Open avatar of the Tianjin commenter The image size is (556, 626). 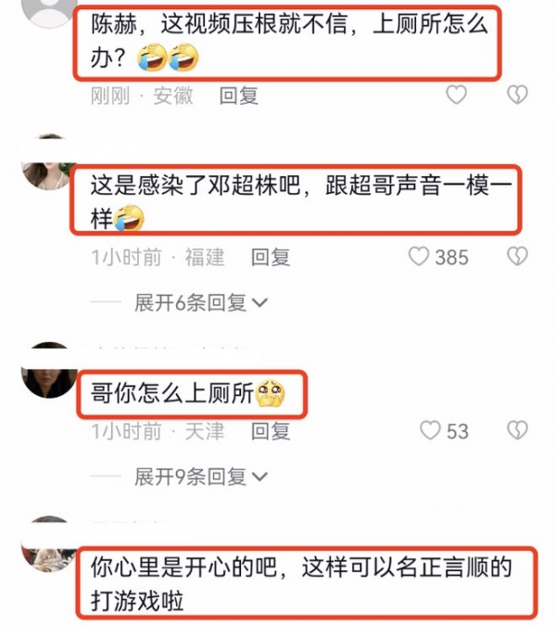point(49,370)
